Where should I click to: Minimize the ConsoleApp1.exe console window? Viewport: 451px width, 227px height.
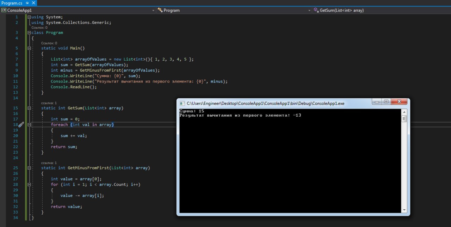pyautogui.click(x=377, y=102)
